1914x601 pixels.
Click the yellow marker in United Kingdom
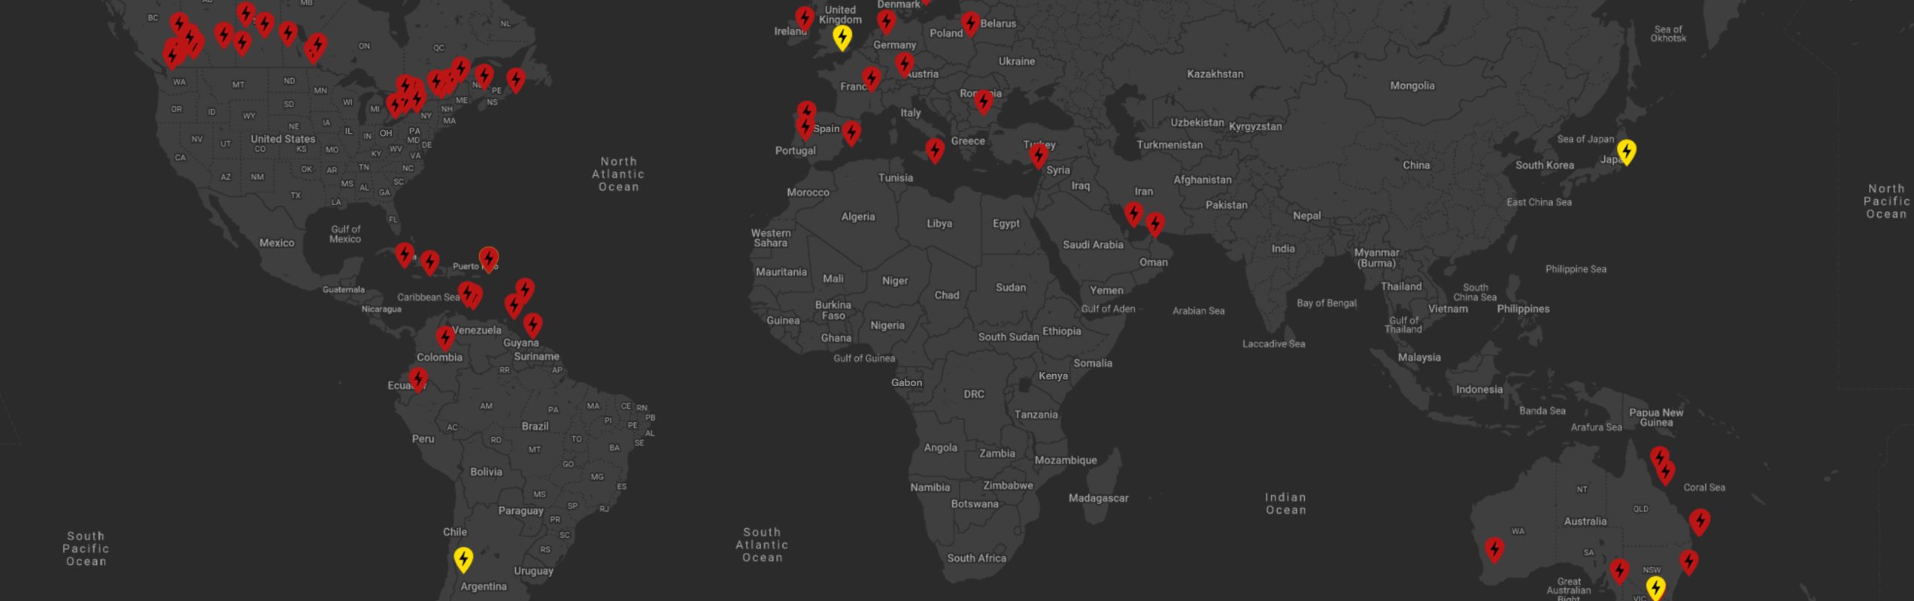click(x=842, y=36)
